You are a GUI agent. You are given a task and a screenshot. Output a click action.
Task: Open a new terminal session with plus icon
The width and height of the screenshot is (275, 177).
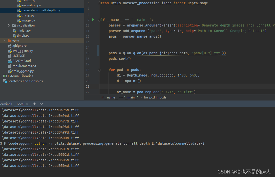(x=35, y=104)
